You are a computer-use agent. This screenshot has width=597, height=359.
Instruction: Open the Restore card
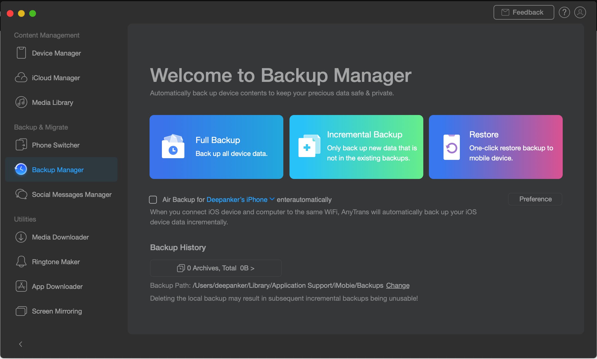(496, 147)
